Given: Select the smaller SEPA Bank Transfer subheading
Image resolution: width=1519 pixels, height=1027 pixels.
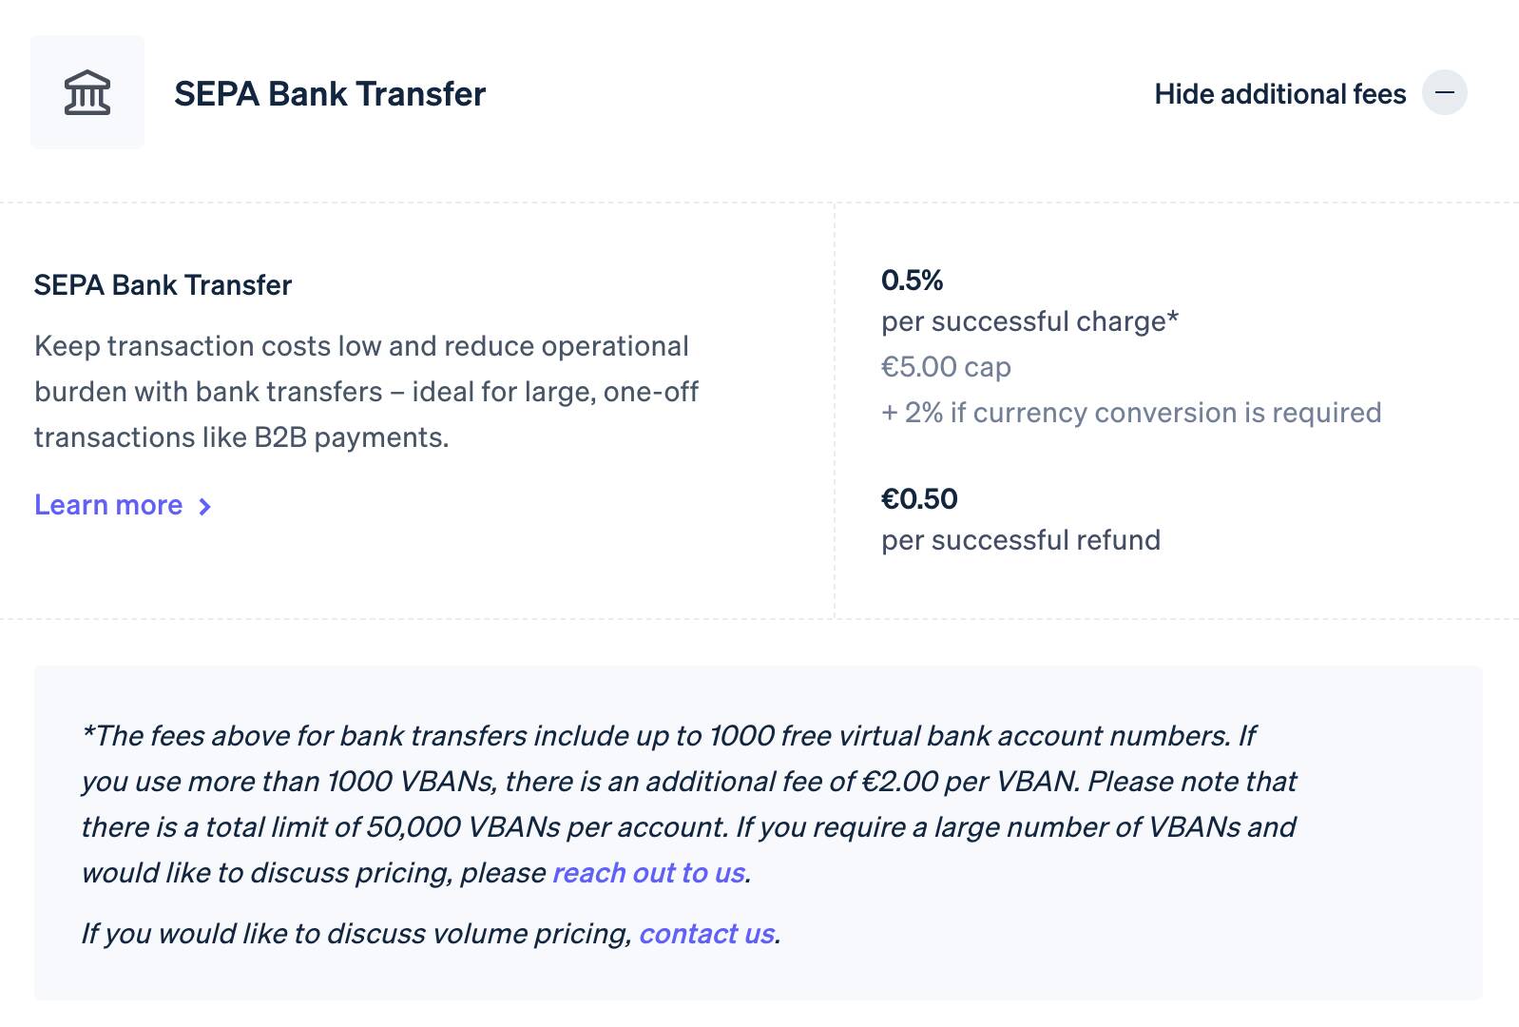Looking at the screenshot, I should (x=163, y=285).
